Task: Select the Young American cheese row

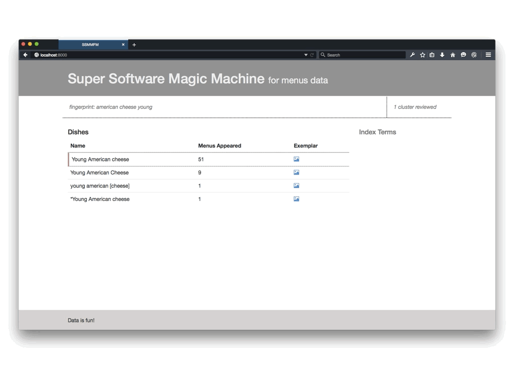Action: 208,159
